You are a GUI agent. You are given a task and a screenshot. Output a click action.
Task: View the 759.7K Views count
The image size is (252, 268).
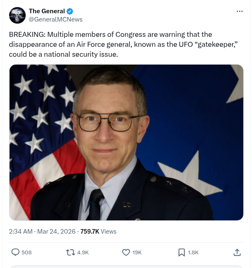point(98,232)
